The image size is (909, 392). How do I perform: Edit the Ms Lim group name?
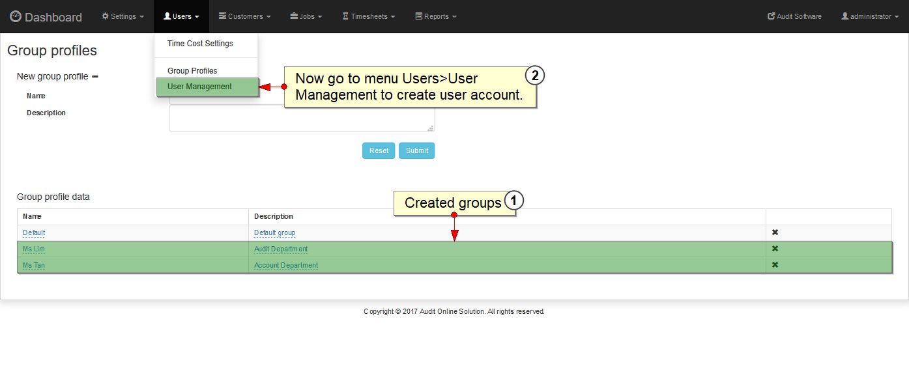coord(34,249)
